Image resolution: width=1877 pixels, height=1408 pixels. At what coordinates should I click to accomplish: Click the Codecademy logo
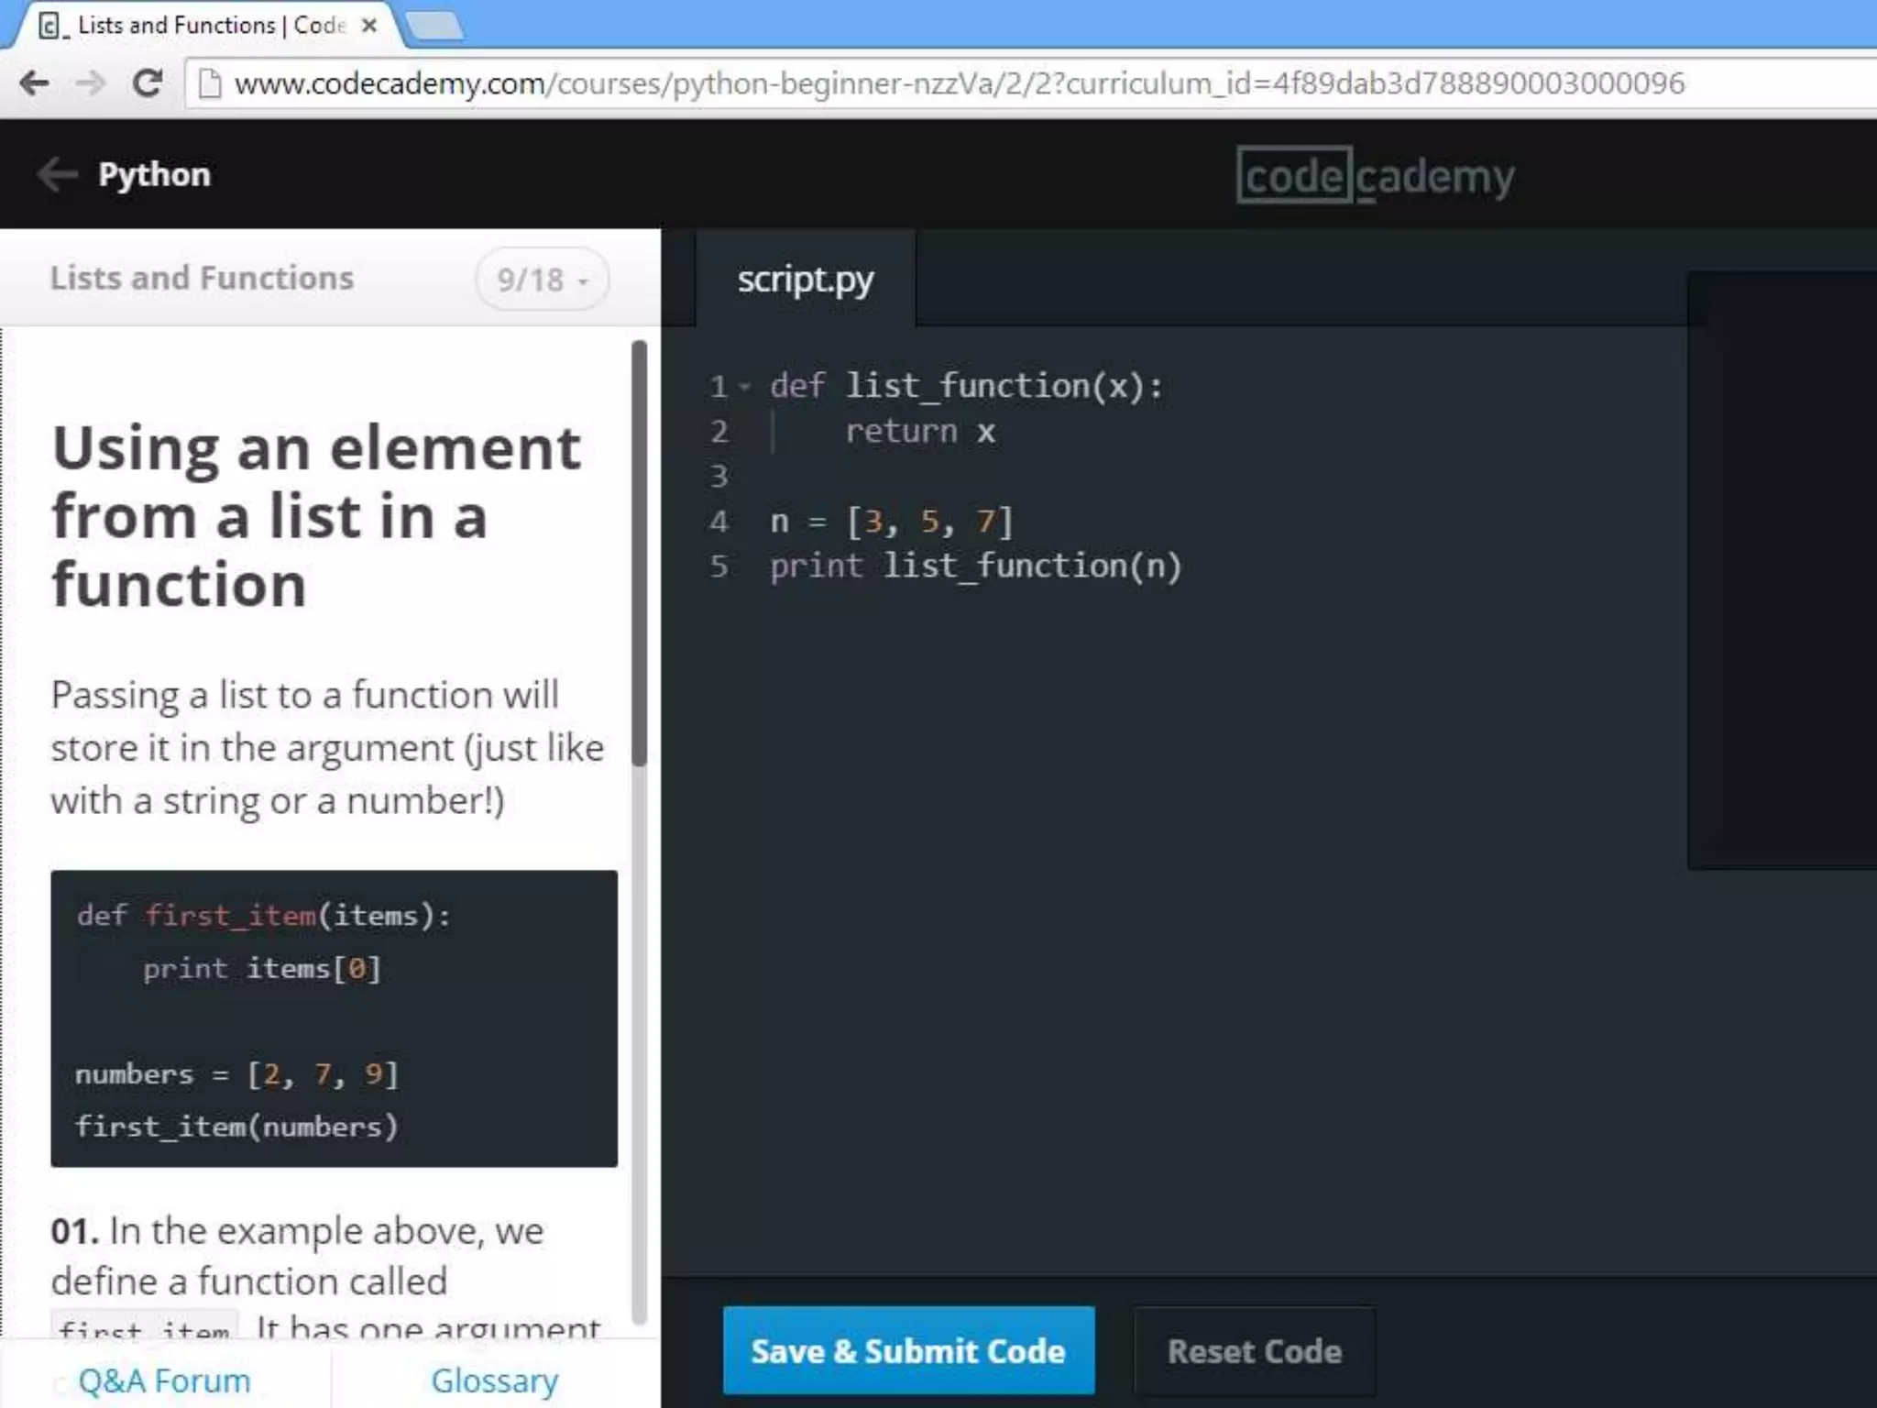[1375, 175]
